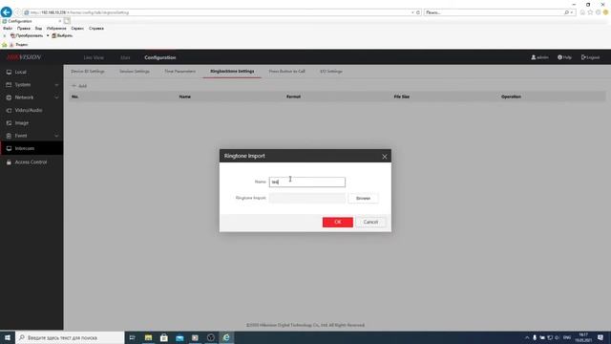Expand the Event chevron
611x344 pixels.
pos(56,136)
